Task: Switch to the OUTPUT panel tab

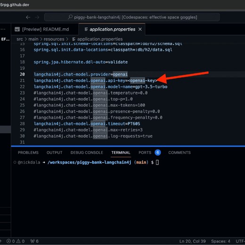Action: pos(54,153)
